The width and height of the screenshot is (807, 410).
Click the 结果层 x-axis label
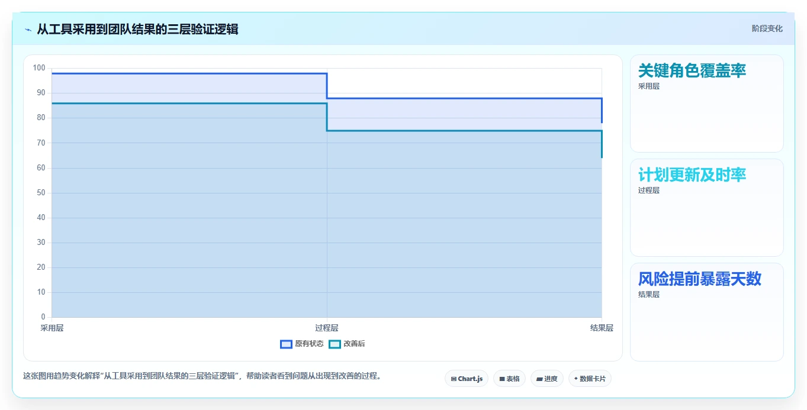point(602,328)
